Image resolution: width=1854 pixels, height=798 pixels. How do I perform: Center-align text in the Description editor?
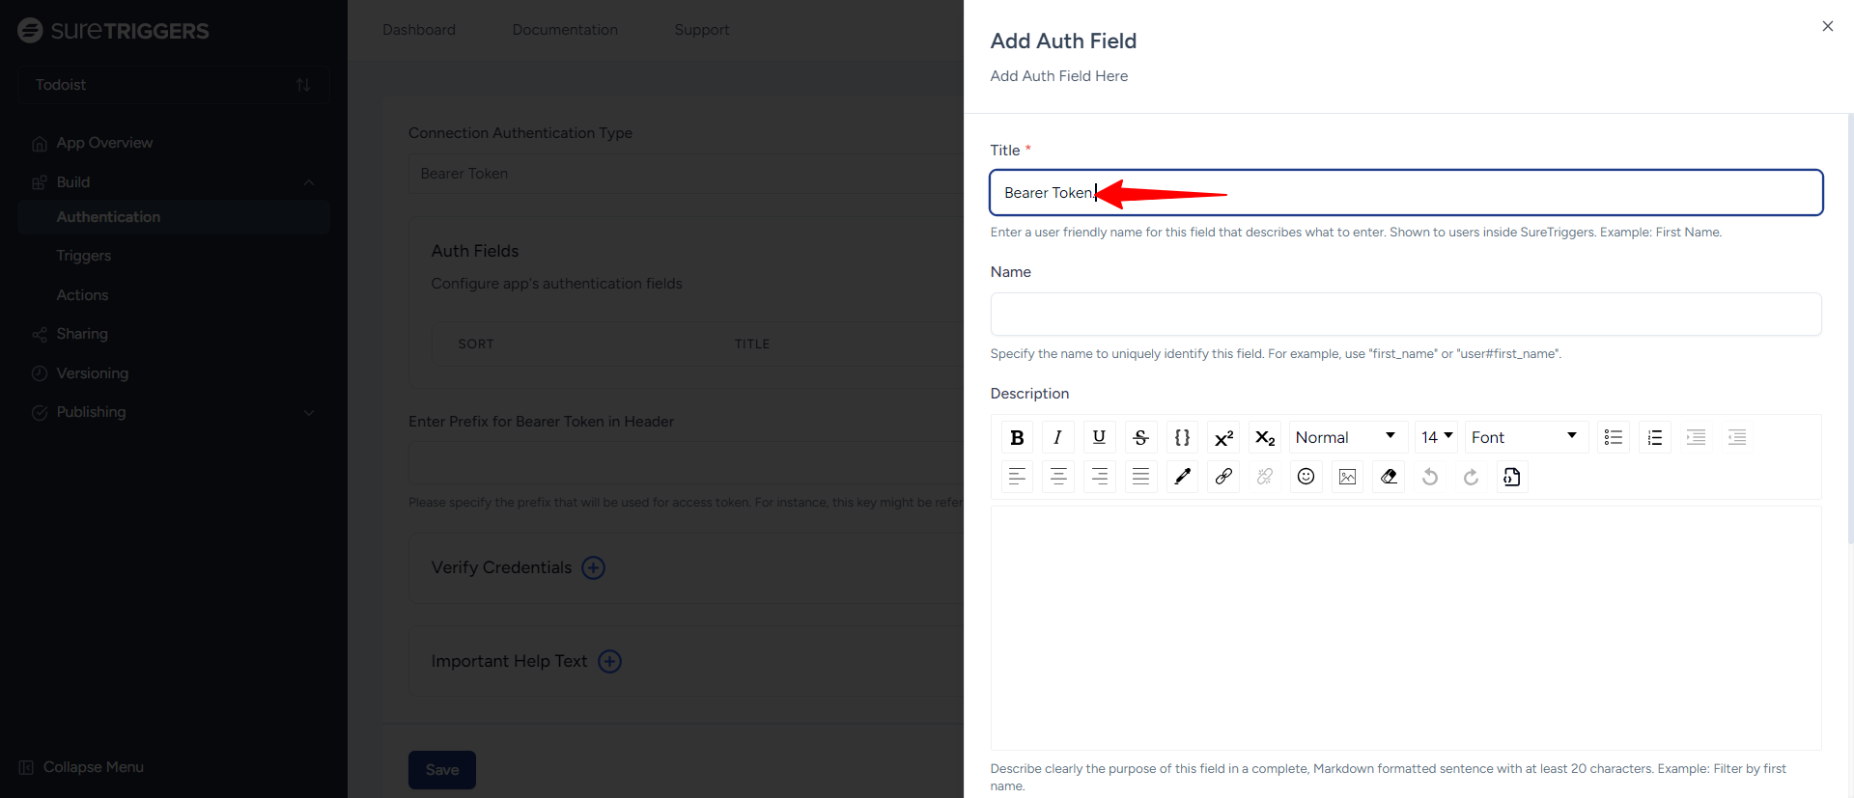point(1058,477)
